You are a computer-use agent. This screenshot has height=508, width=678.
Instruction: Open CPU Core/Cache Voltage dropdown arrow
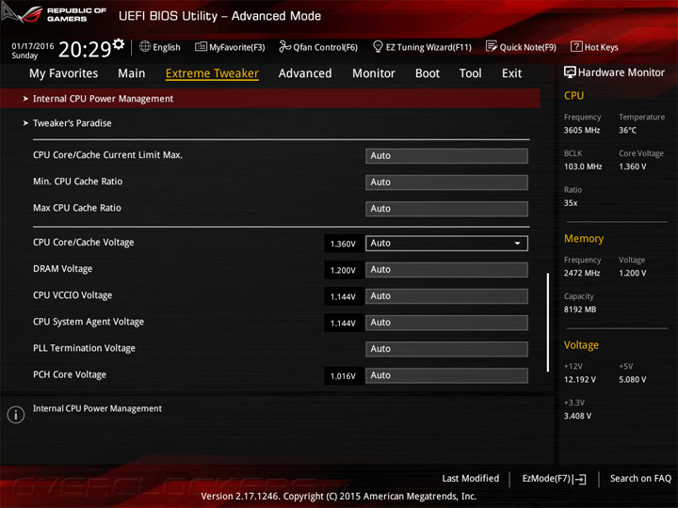[517, 244]
